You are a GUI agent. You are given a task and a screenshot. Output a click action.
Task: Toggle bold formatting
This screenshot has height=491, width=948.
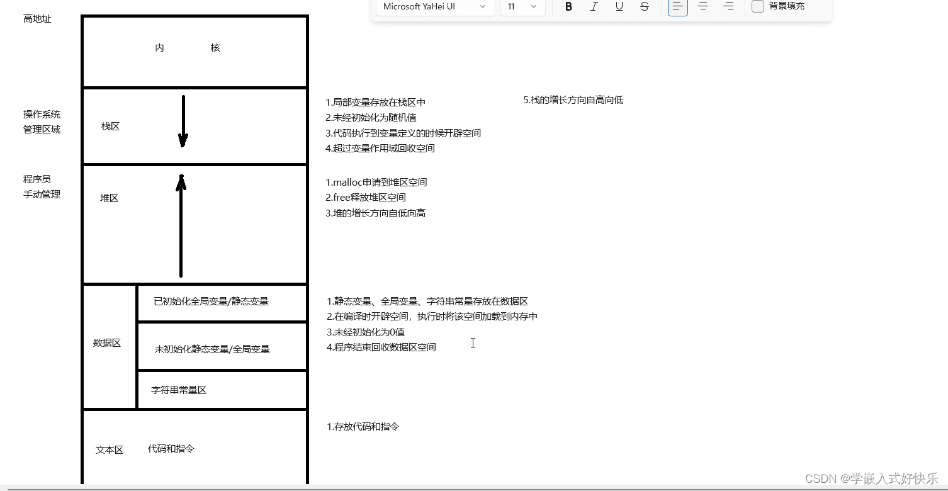(568, 6)
